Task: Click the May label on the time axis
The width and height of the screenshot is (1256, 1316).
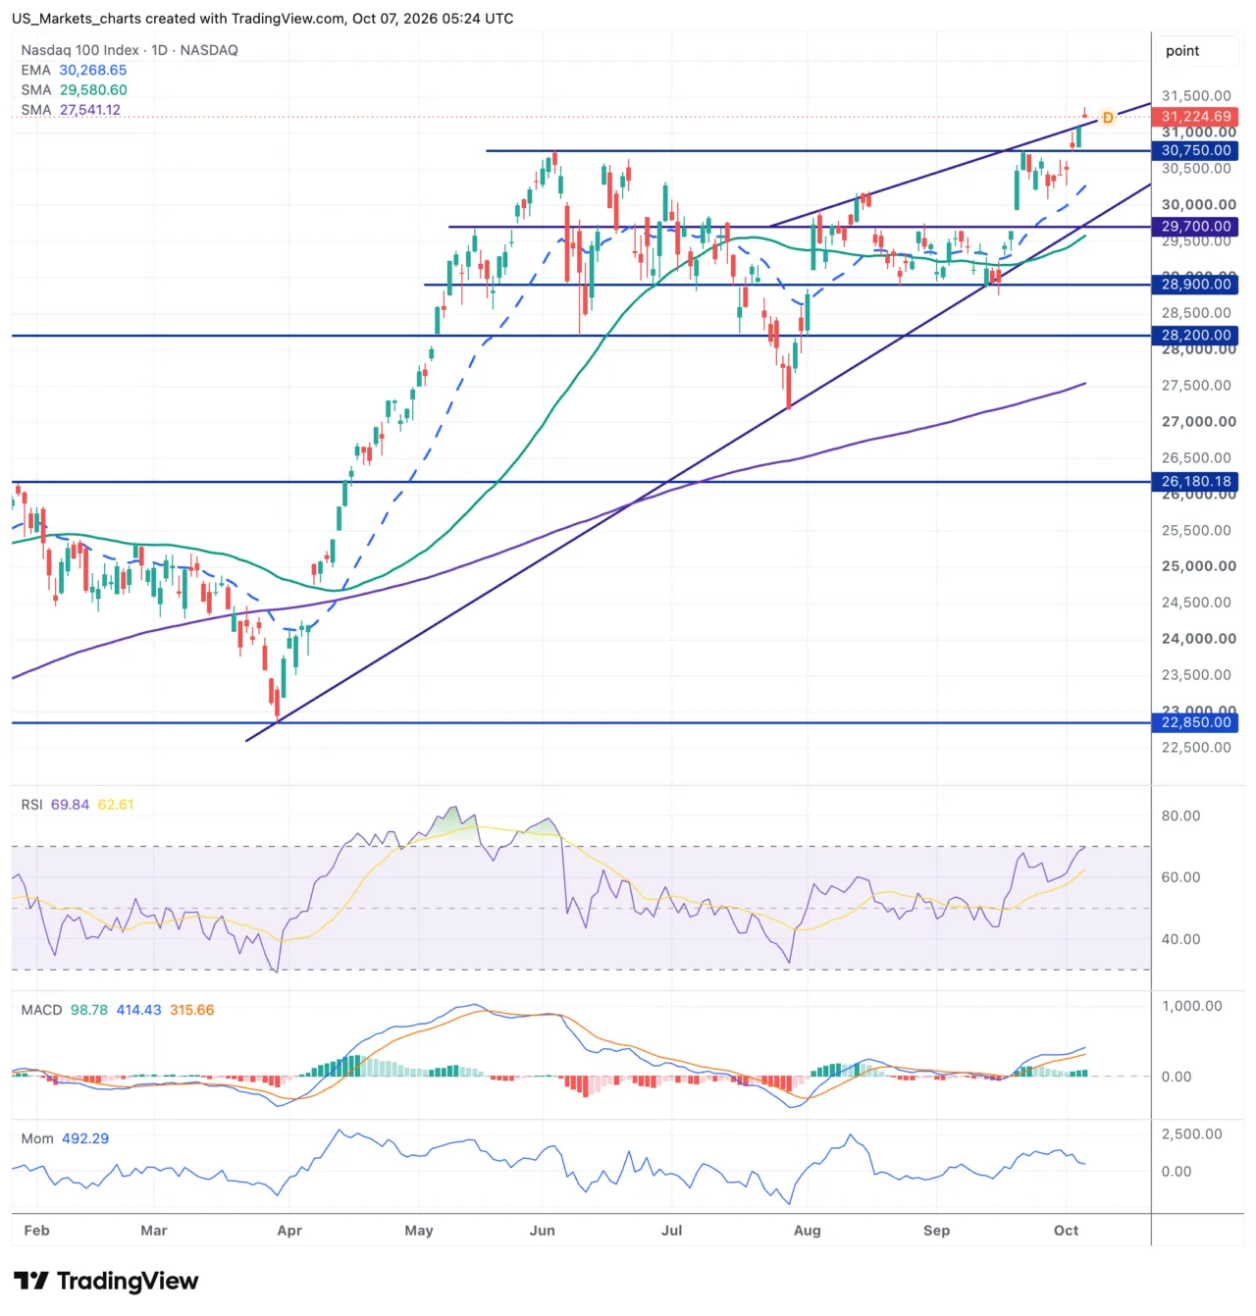Action: click(419, 1230)
